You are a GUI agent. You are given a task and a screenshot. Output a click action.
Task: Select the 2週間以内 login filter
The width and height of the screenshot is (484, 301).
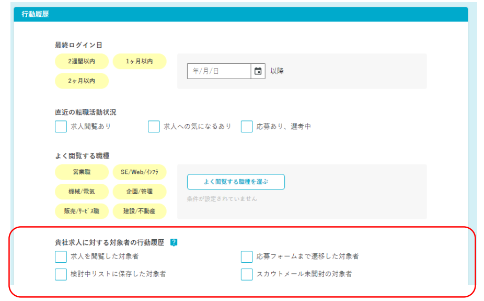click(82, 61)
